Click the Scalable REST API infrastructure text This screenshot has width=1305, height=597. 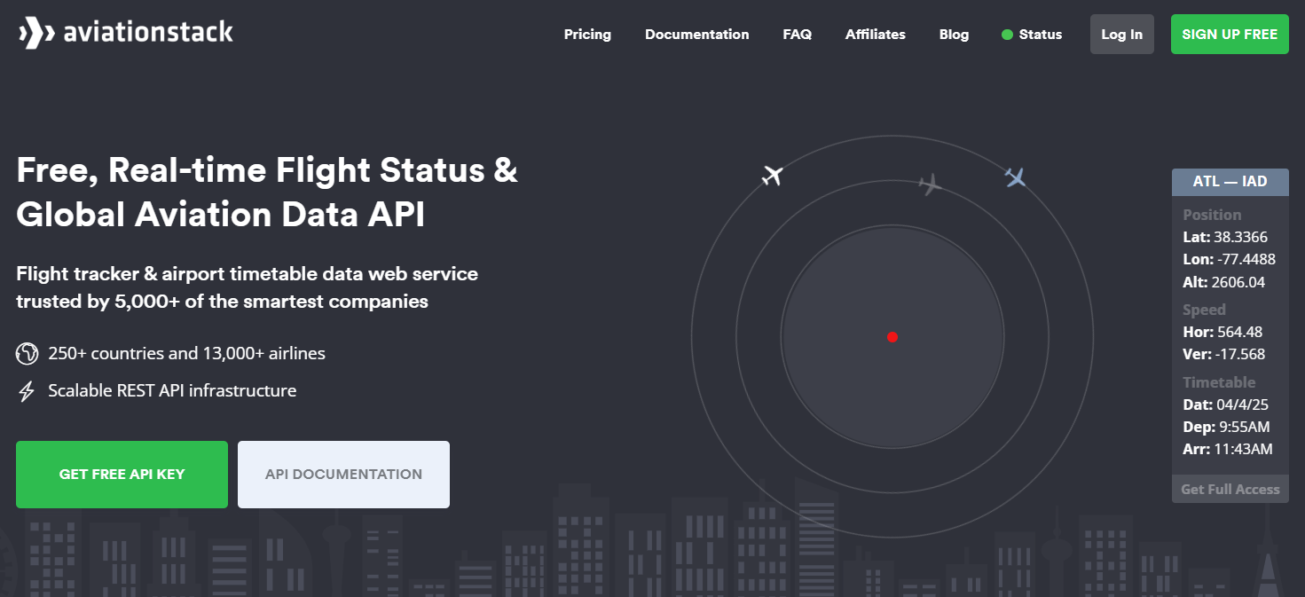172,390
